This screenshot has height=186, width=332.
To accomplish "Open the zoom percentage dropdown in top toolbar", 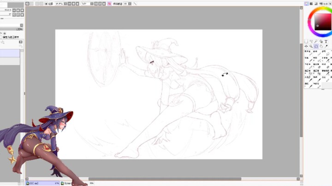I will click(x=65, y=4).
